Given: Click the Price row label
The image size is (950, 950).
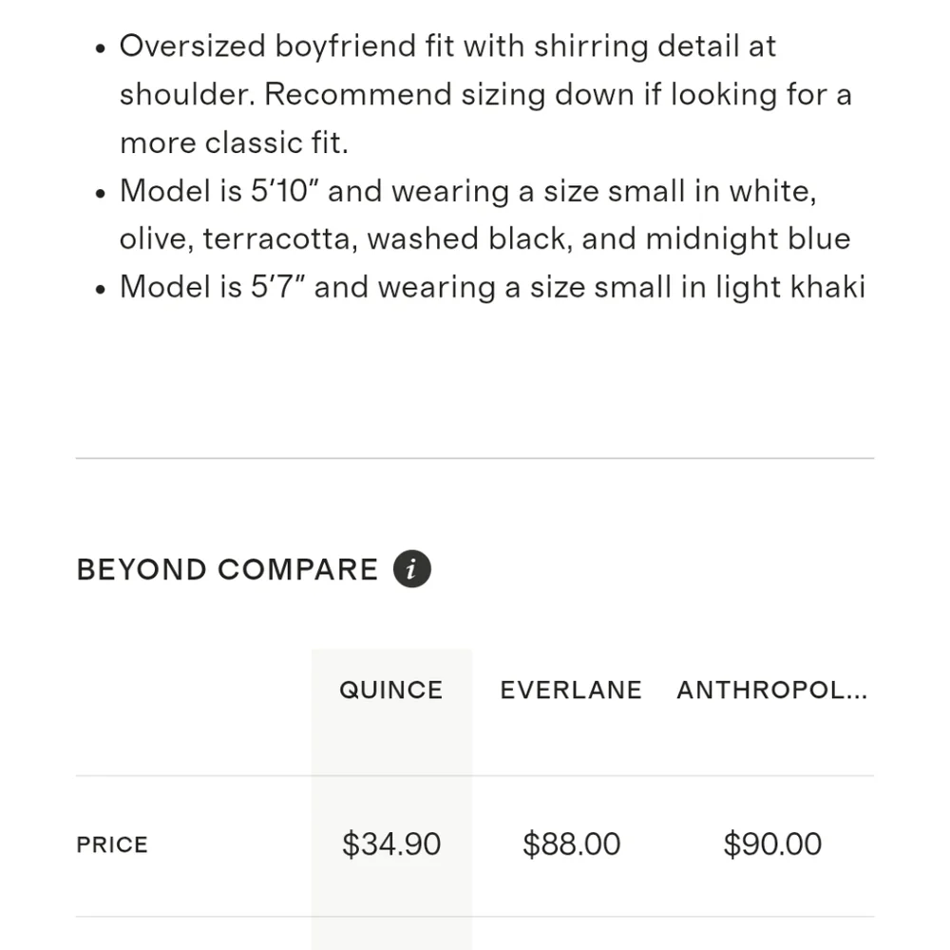Looking at the screenshot, I should click(x=112, y=845).
